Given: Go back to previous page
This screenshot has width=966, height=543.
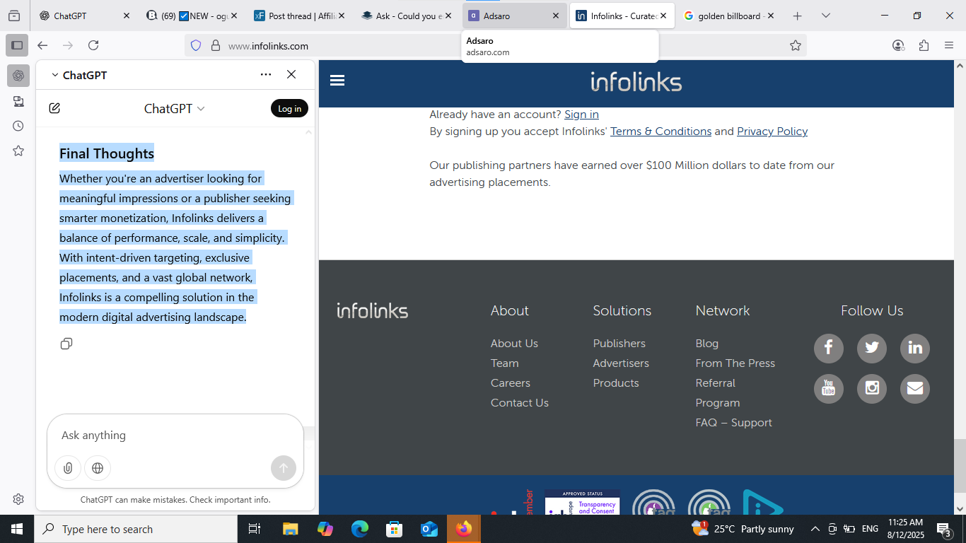Looking at the screenshot, I should [x=42, y=45].
